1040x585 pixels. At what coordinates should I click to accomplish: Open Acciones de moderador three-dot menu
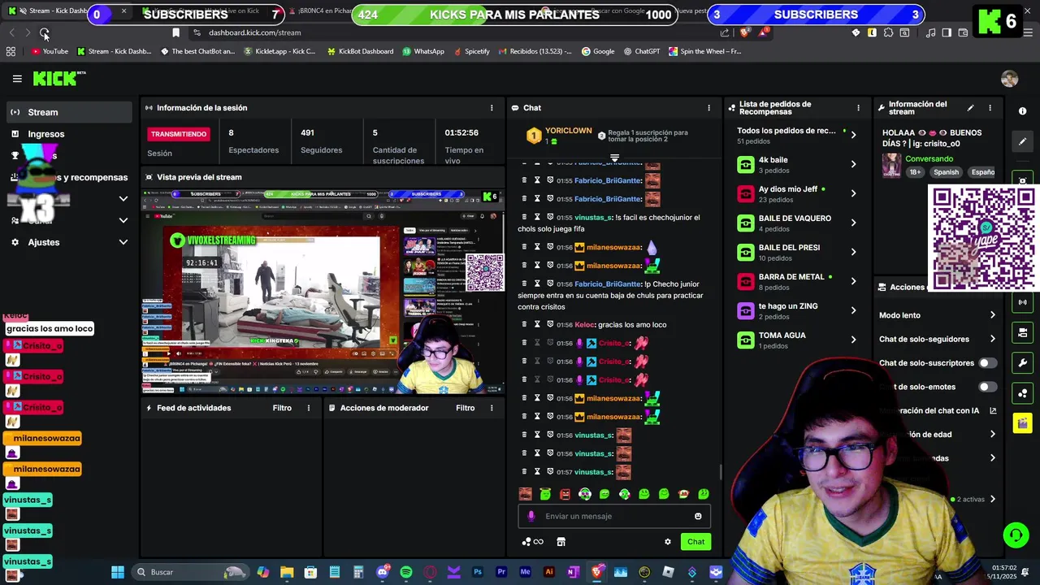(x=492, y=408)
